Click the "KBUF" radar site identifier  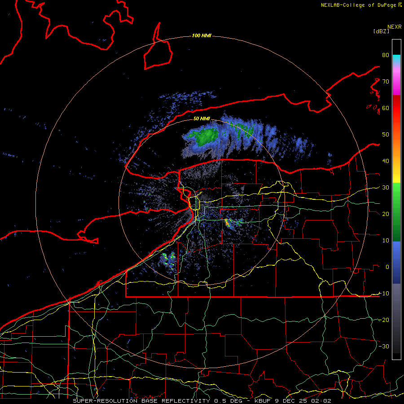[x=263, y=401]
